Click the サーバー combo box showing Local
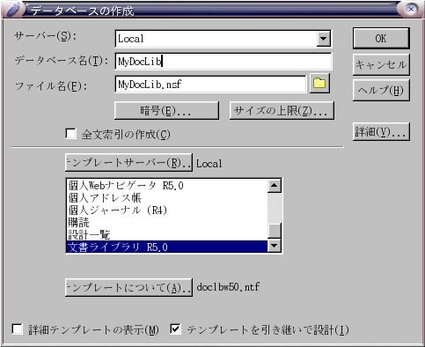Viewport: 425px width, 347px height. pyautogui.click(x=223, y=39)
